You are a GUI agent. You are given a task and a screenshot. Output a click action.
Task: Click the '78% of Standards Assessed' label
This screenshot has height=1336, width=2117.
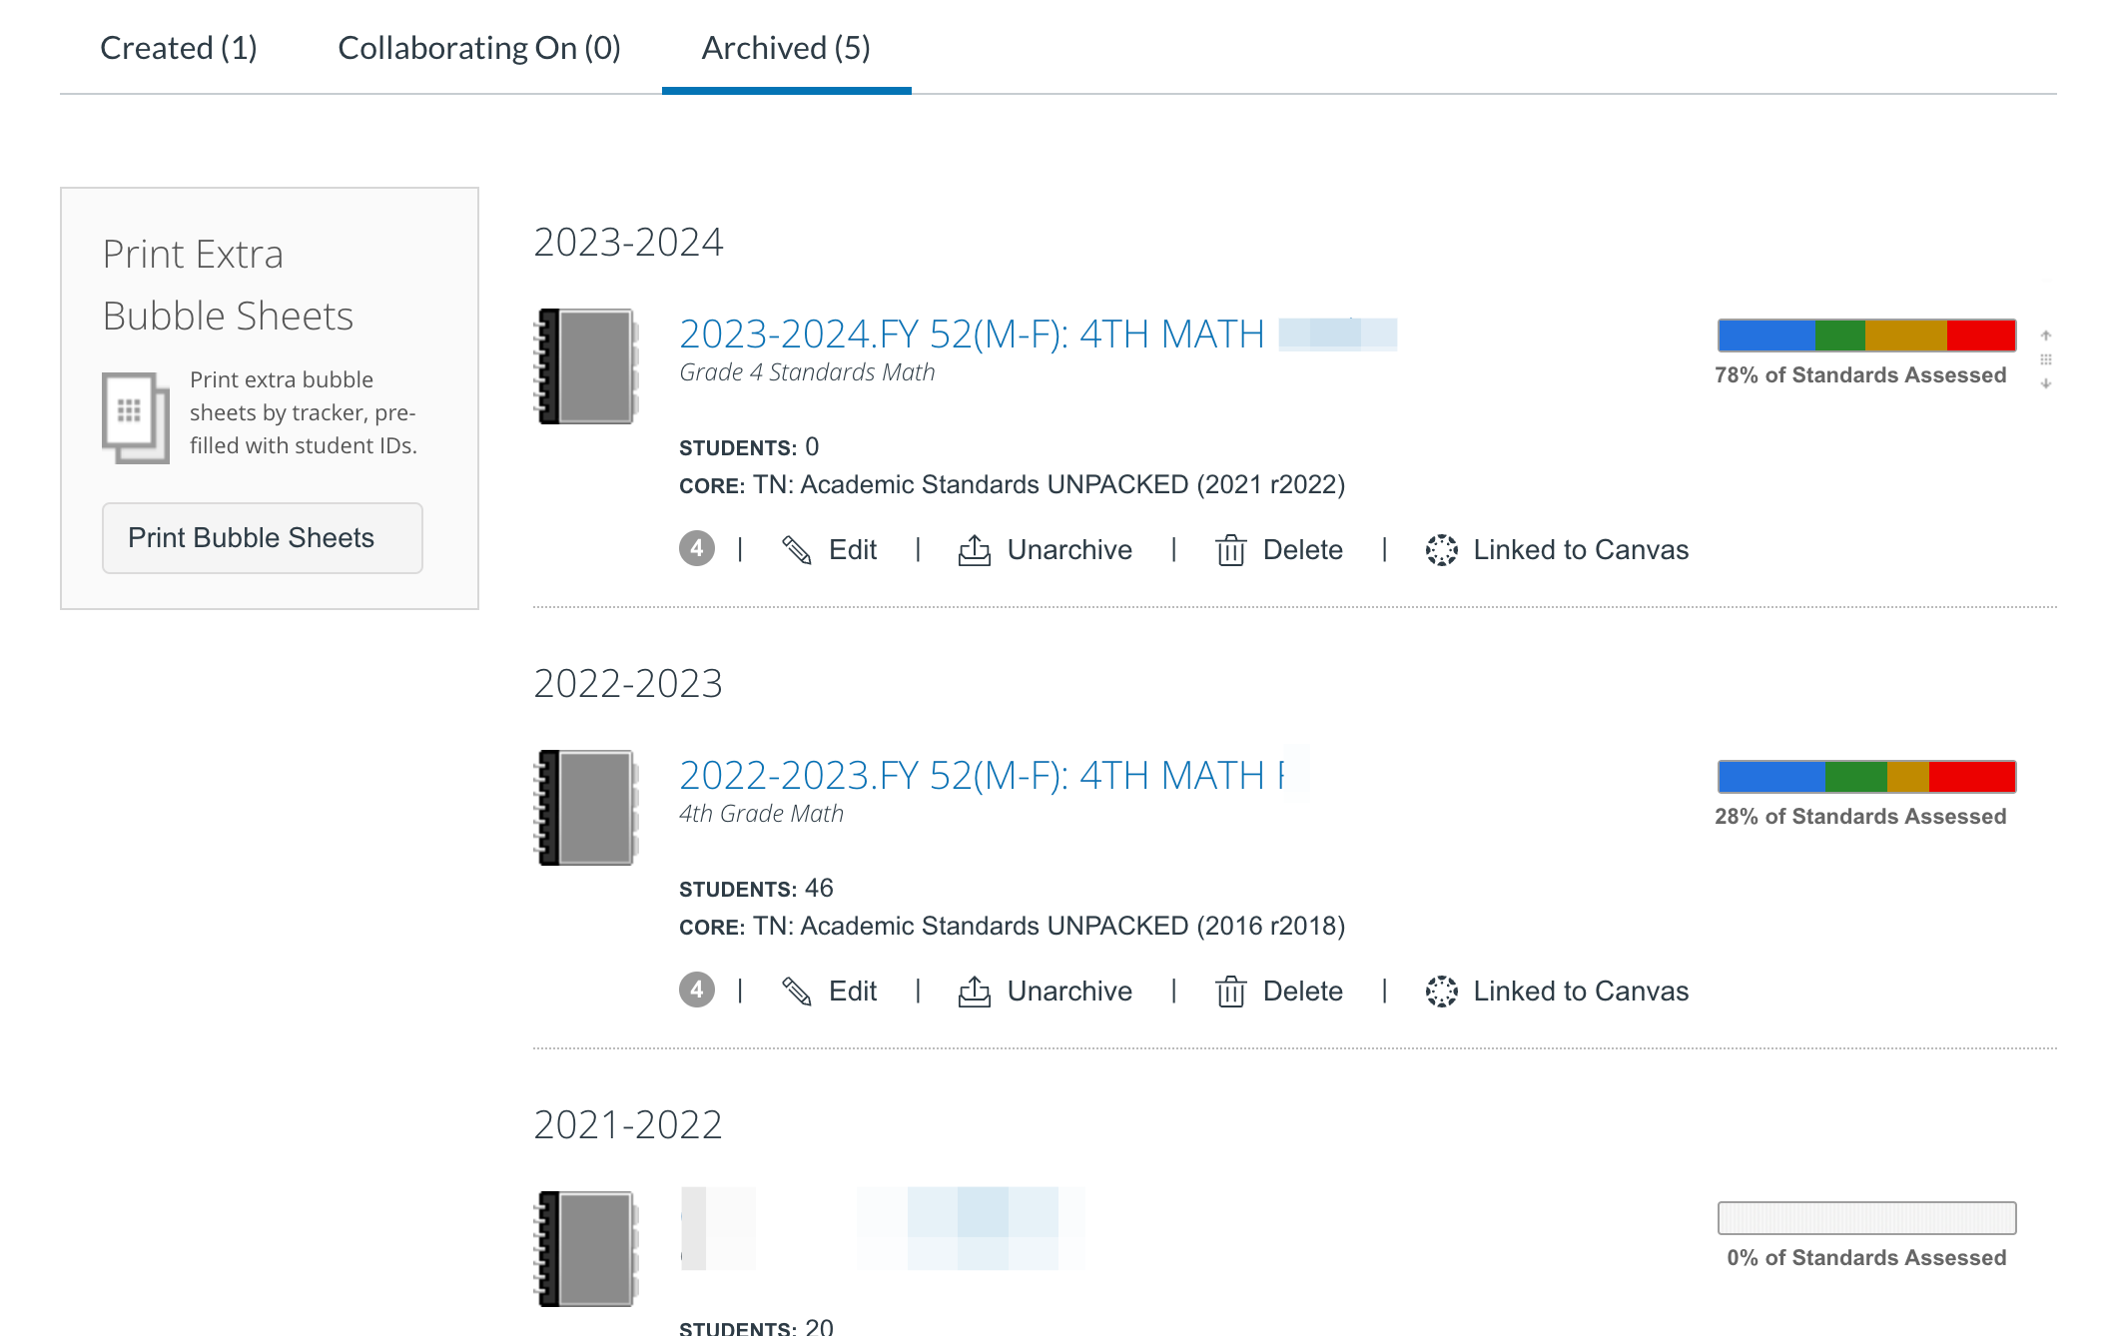1860,375
